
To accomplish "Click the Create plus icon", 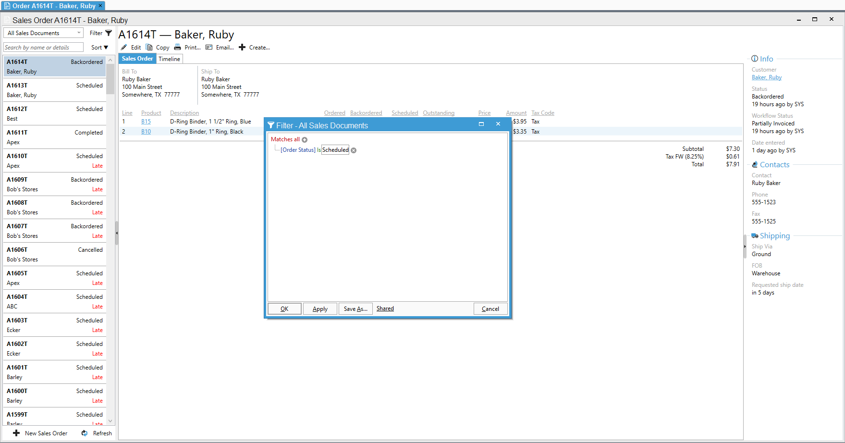I will coord(242,47).
